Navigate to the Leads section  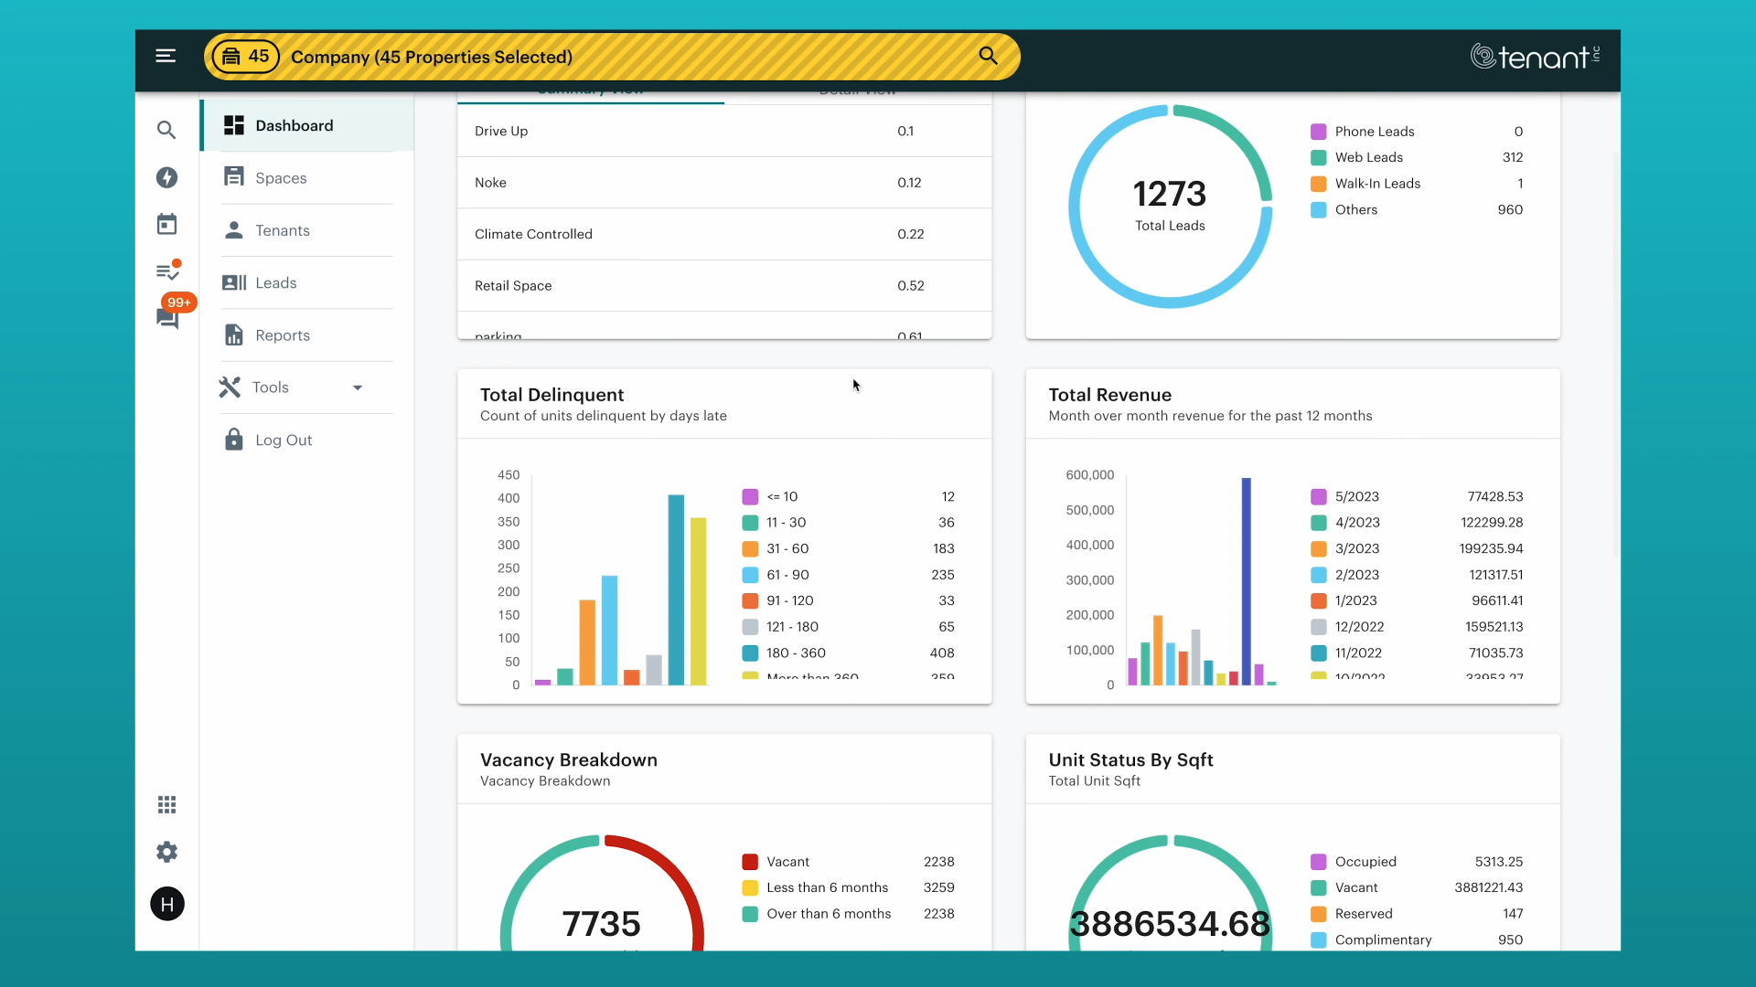tap(276, 282)
